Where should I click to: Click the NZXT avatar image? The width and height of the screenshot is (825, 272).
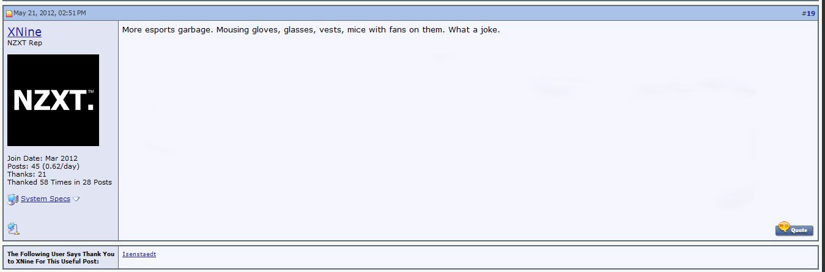[x=53, y=100]
